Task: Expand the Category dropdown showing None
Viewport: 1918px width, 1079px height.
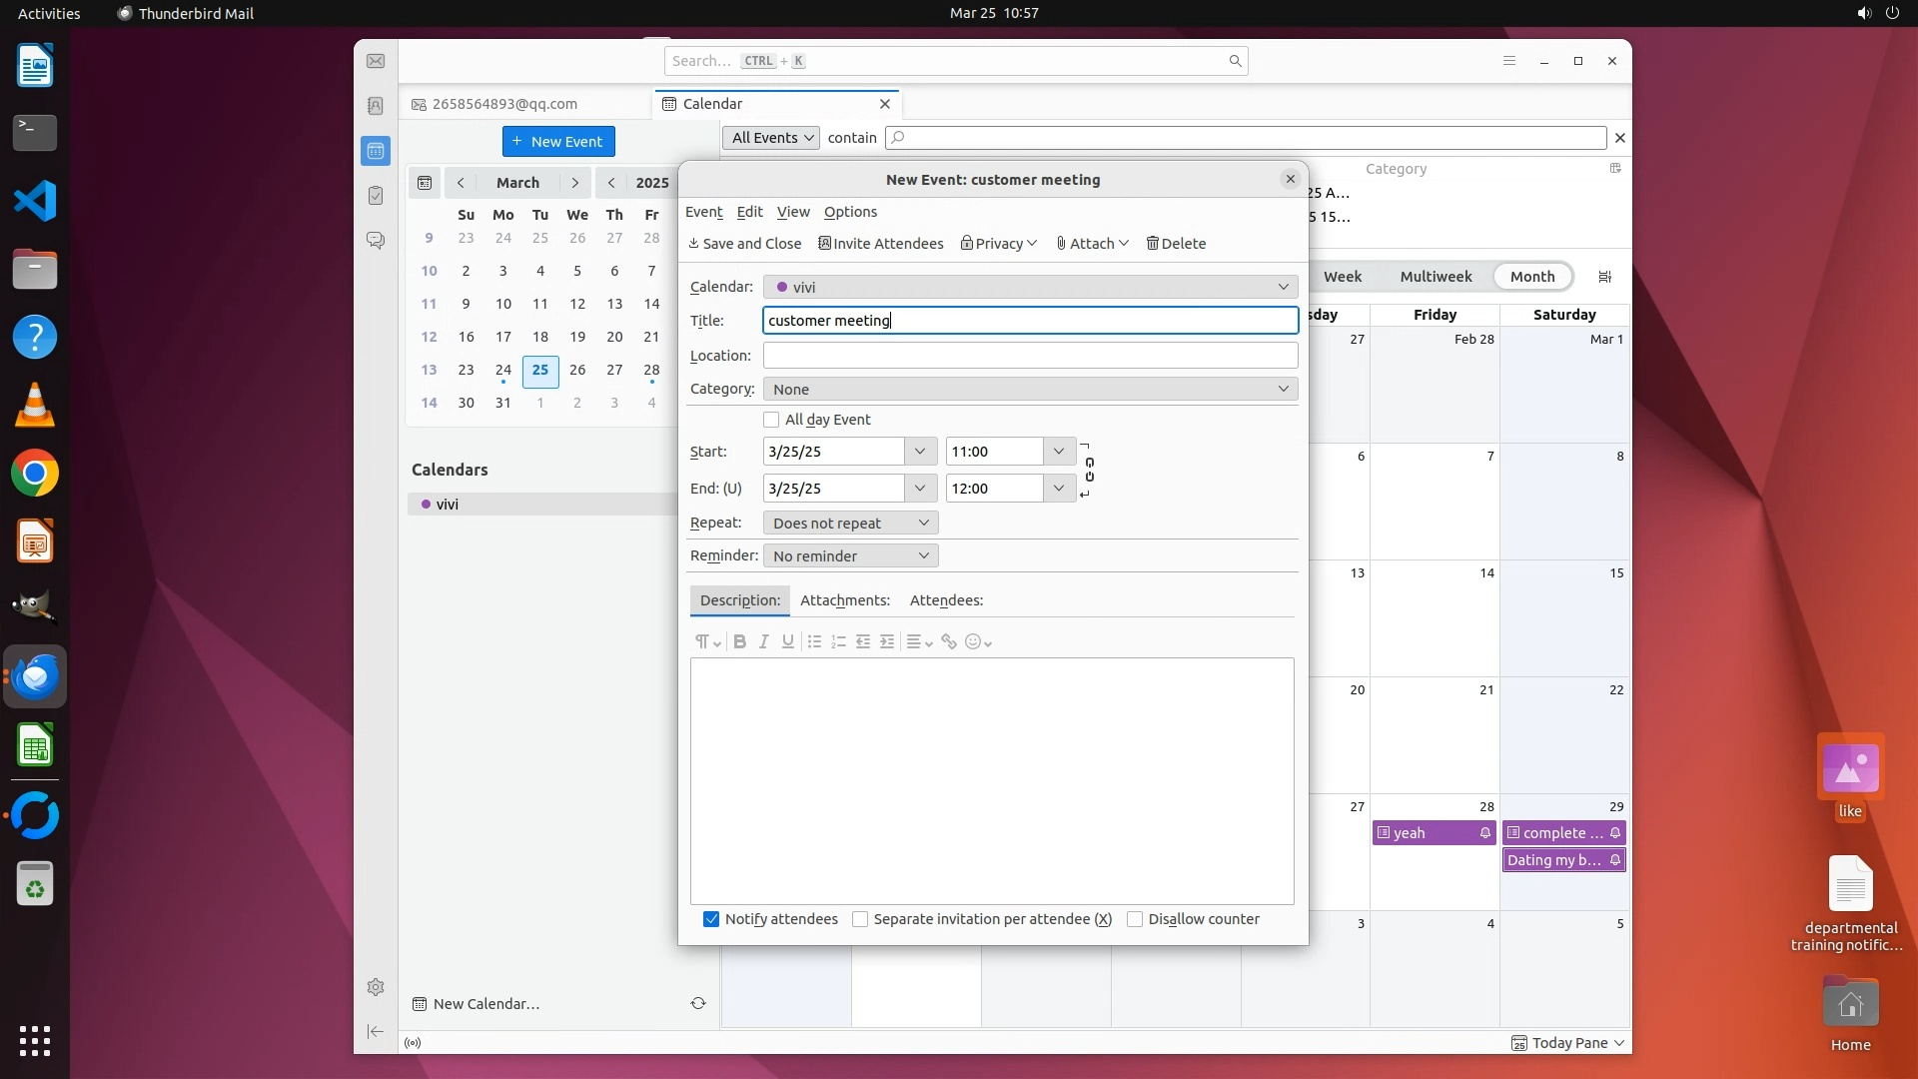Action: coord(1030,390)
